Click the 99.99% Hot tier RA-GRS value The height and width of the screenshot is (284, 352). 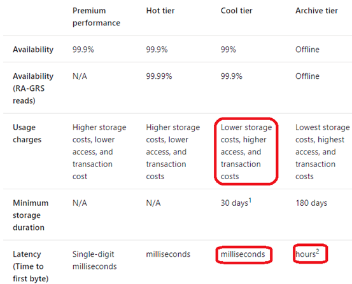[x=159, y=76]
